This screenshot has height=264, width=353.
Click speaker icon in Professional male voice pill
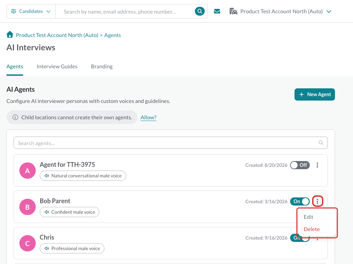point(47,248)
